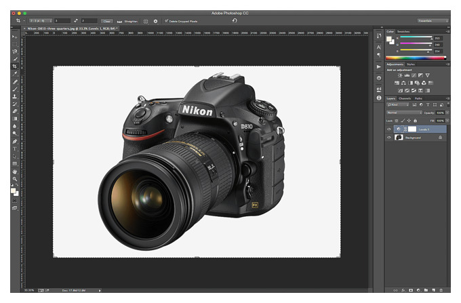Add a Curves adjustment
This screenshot has width=461, height=303.
point(414,75)
